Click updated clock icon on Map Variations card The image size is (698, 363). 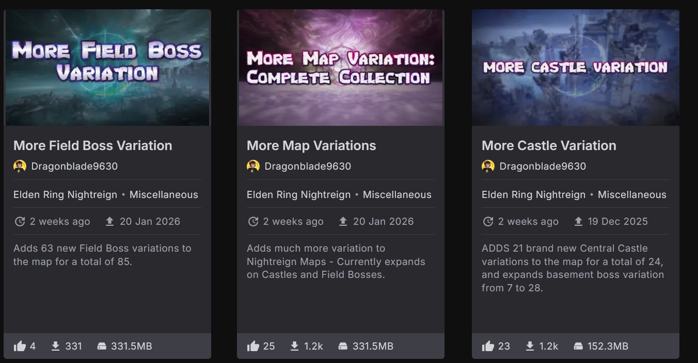point(253,221)
